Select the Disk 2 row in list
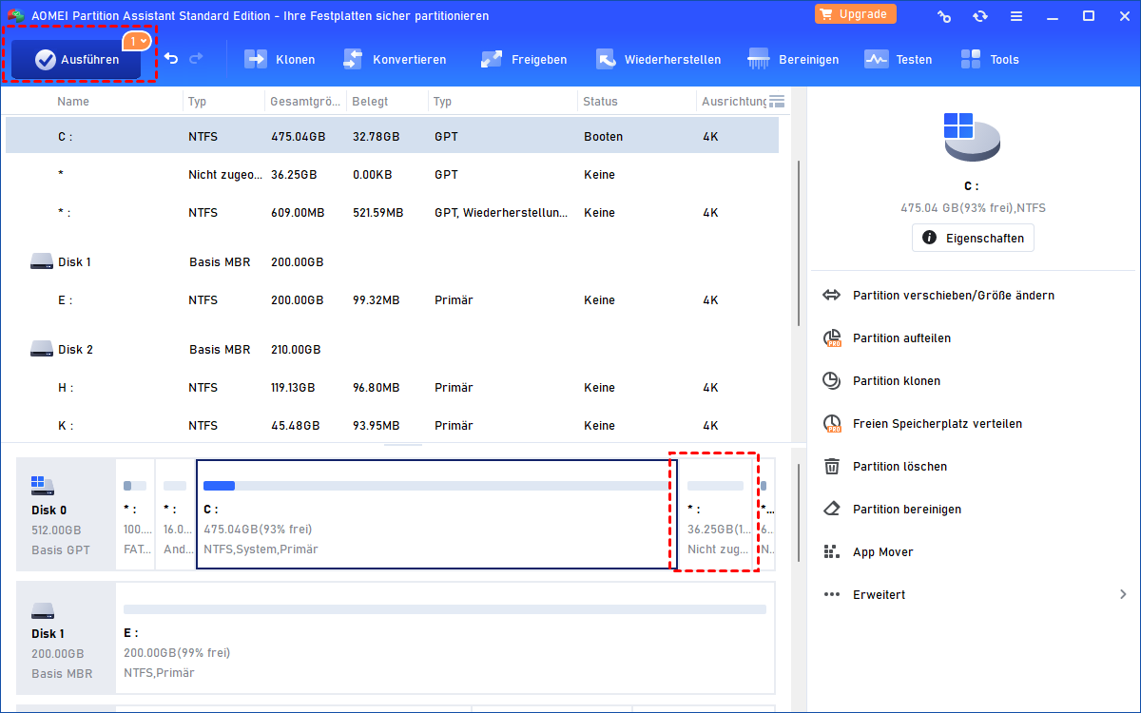The width and height of the screenshot is (1141, 713). [392, 349]
